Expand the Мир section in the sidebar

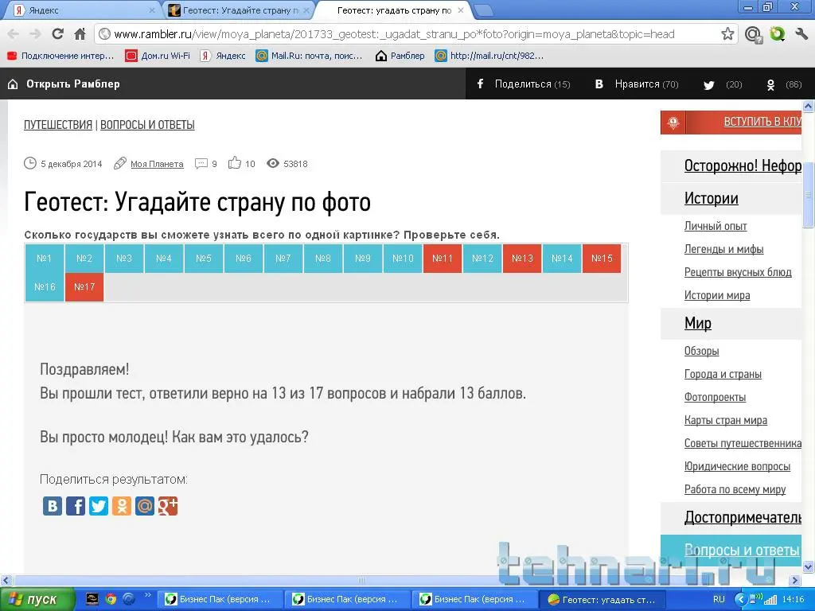coord(697,323)
